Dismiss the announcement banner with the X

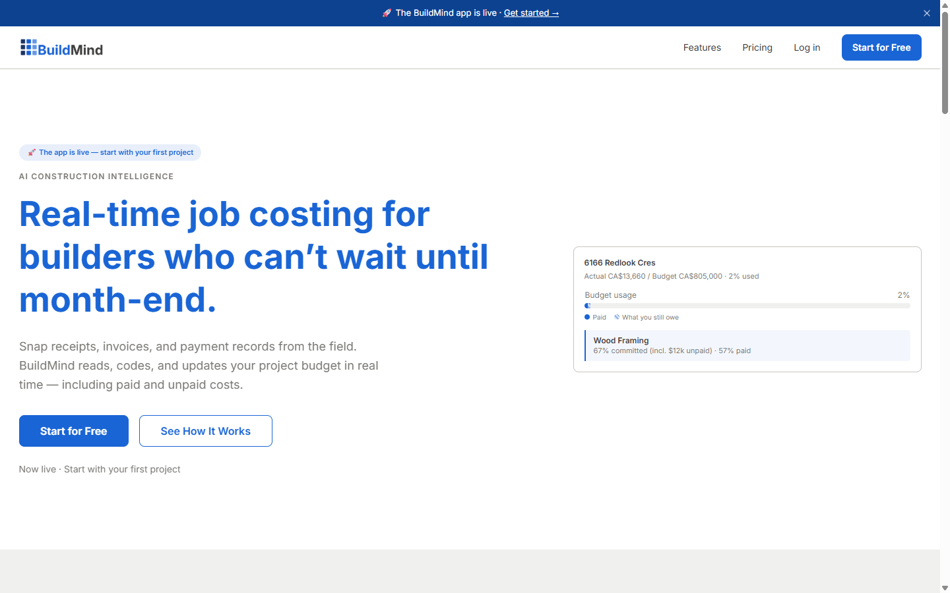(x=927, y=13)
